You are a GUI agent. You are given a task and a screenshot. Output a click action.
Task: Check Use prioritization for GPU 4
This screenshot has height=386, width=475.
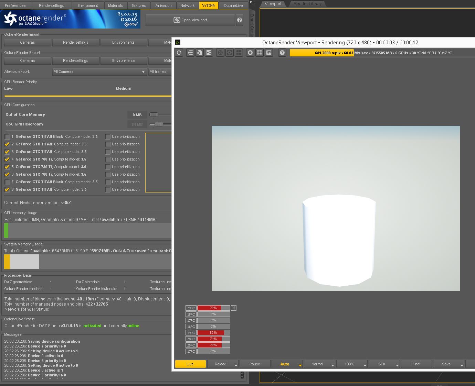tap(108, 159)
